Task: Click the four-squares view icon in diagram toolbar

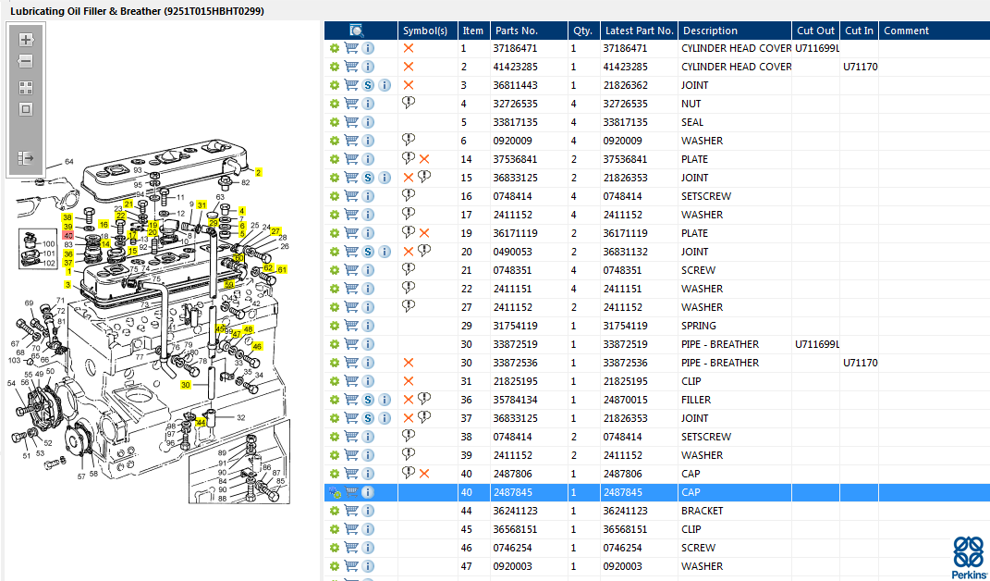Action: [26, 88]
